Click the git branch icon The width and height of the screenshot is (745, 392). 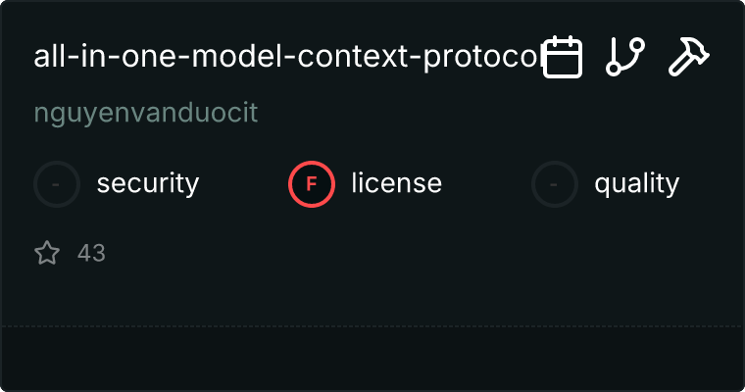point(625,57)
